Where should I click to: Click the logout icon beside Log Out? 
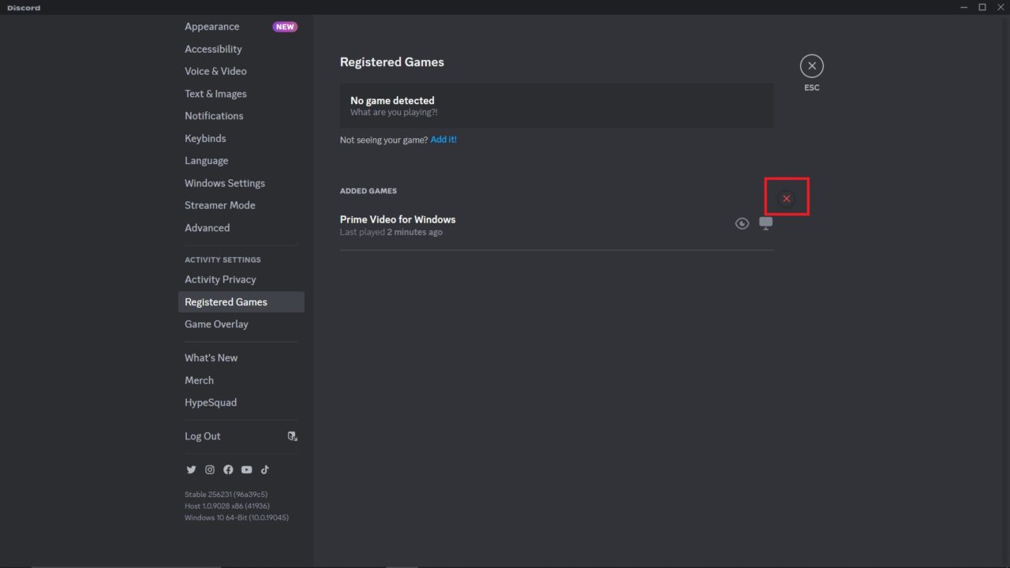click(x=292, y=435)
